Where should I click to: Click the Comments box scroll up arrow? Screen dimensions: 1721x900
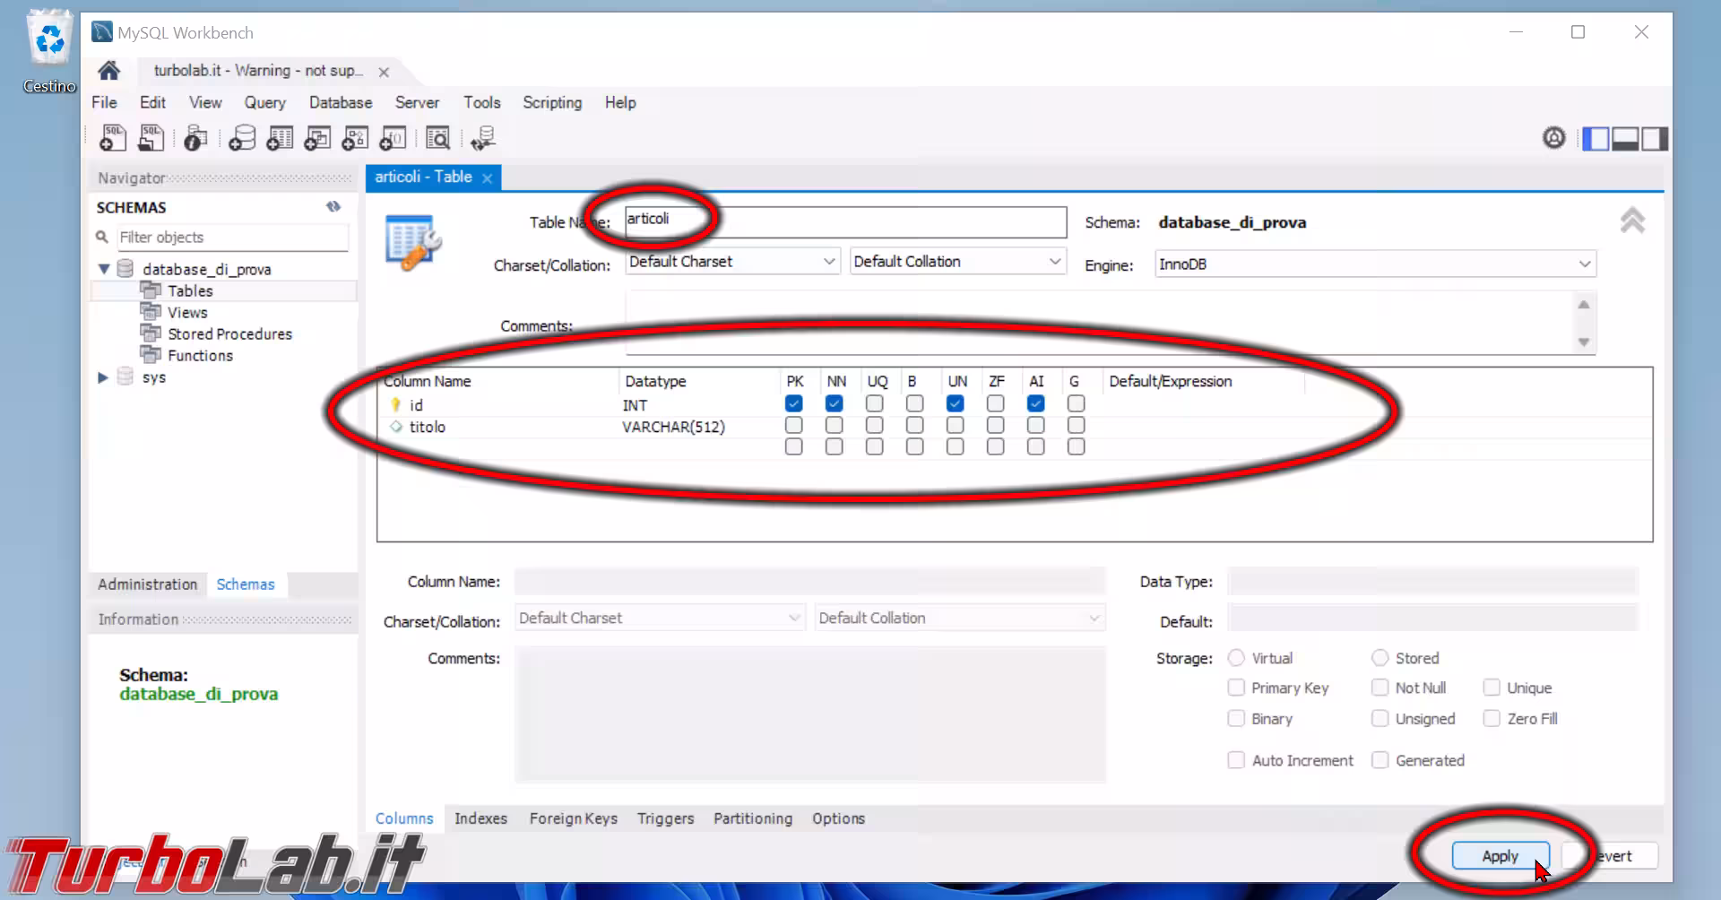click(x=1584, y=305)
